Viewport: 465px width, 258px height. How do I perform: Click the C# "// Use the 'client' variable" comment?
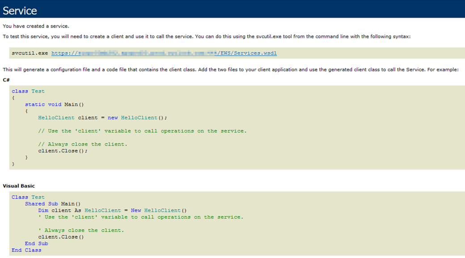[x=142, y=131]
